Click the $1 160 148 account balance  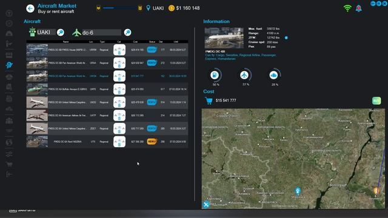(x=188, y=8)
